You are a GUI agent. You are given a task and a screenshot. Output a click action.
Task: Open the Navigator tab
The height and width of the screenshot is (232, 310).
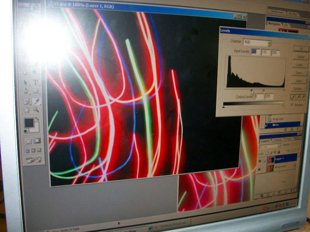click(x=274, y=24)
